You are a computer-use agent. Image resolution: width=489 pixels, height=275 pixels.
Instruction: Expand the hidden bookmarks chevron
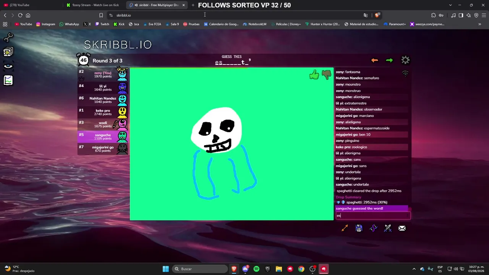pyautogui.click(x=480, y=24)
